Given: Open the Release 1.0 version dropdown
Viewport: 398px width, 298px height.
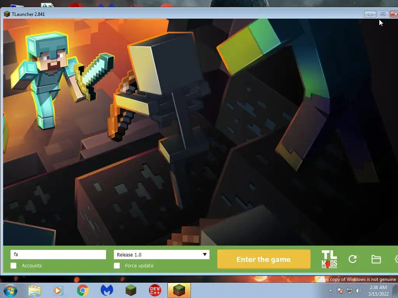Looking at the screenshot, I should 161,255.
